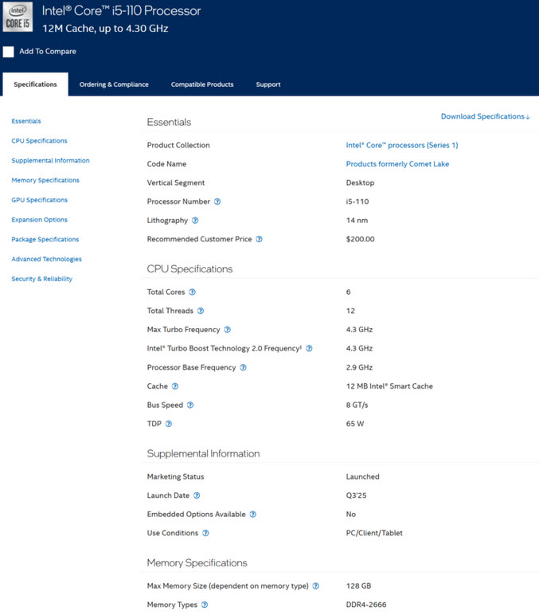Select the Q3'25 launch date value

(x=357, y=496)
